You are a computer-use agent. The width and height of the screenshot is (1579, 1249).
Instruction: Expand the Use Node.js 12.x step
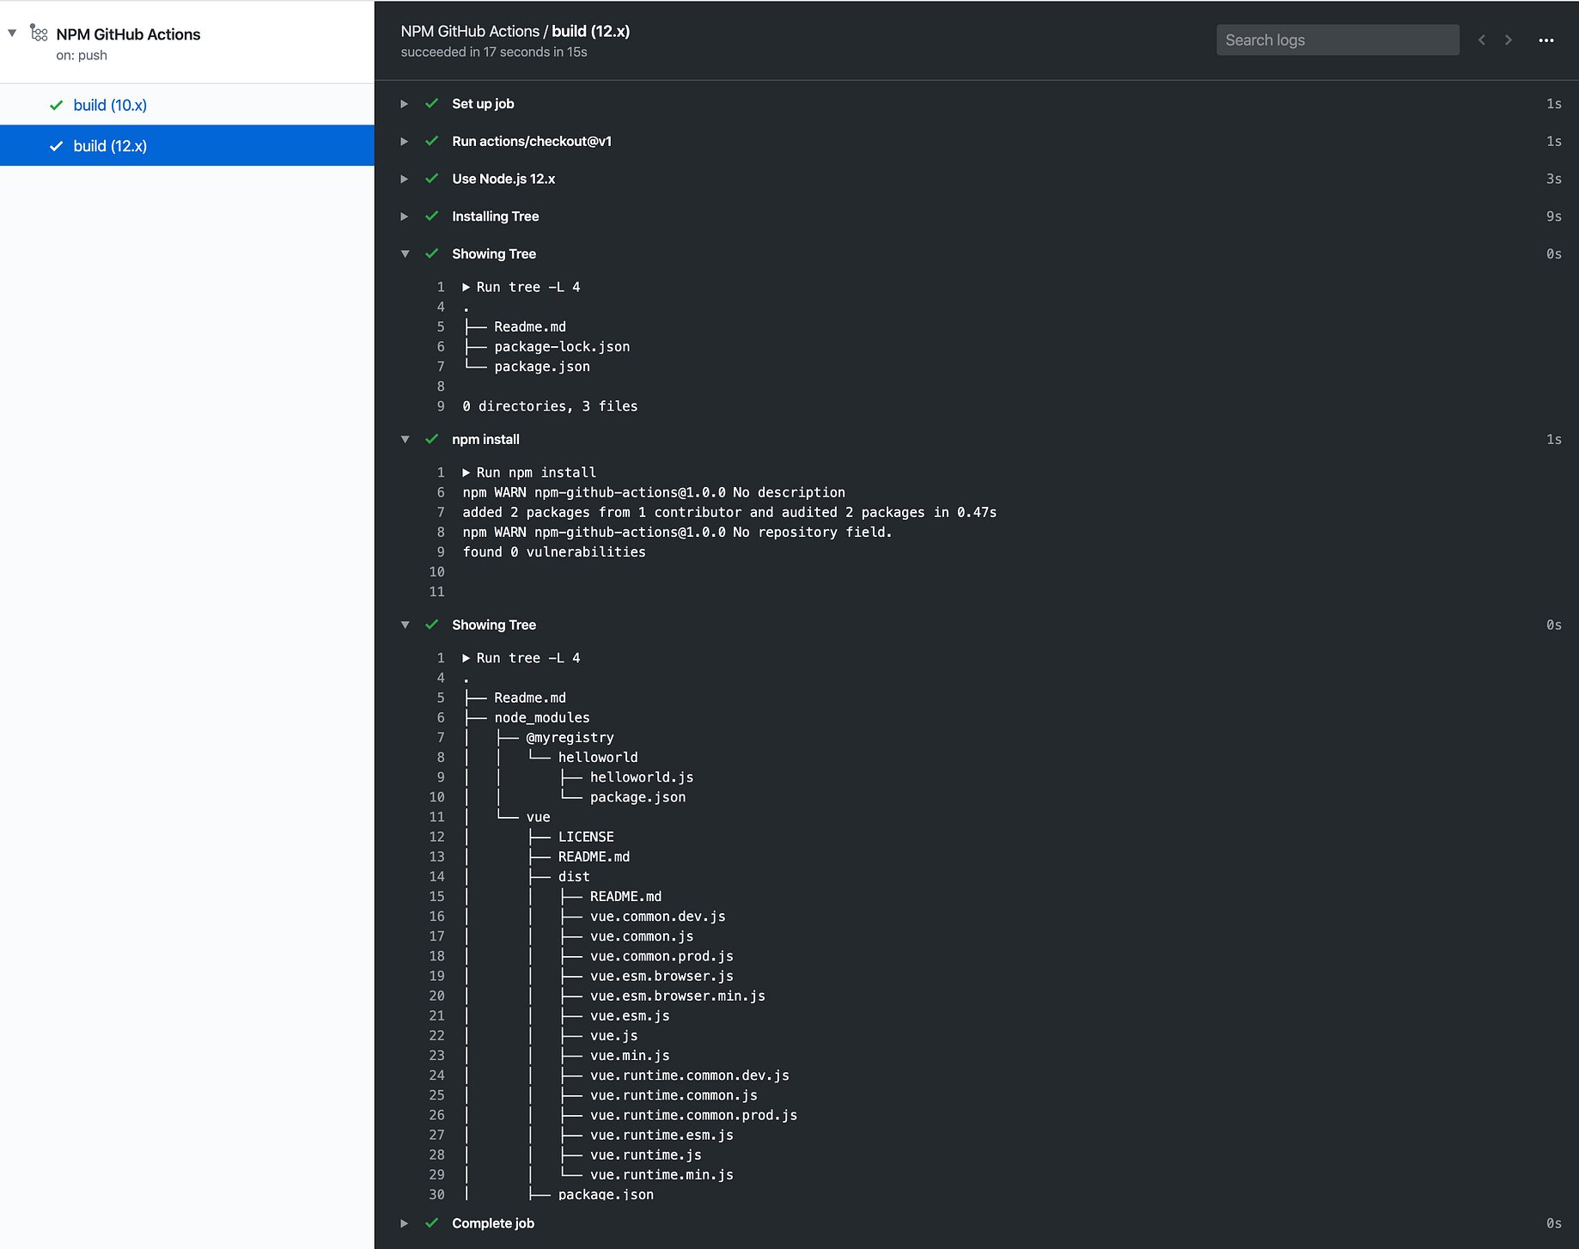405,180
